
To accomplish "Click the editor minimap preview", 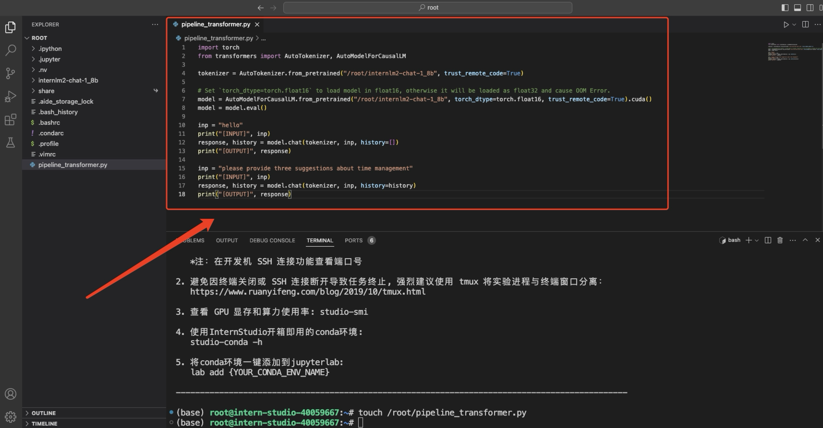I will [794, 52].
